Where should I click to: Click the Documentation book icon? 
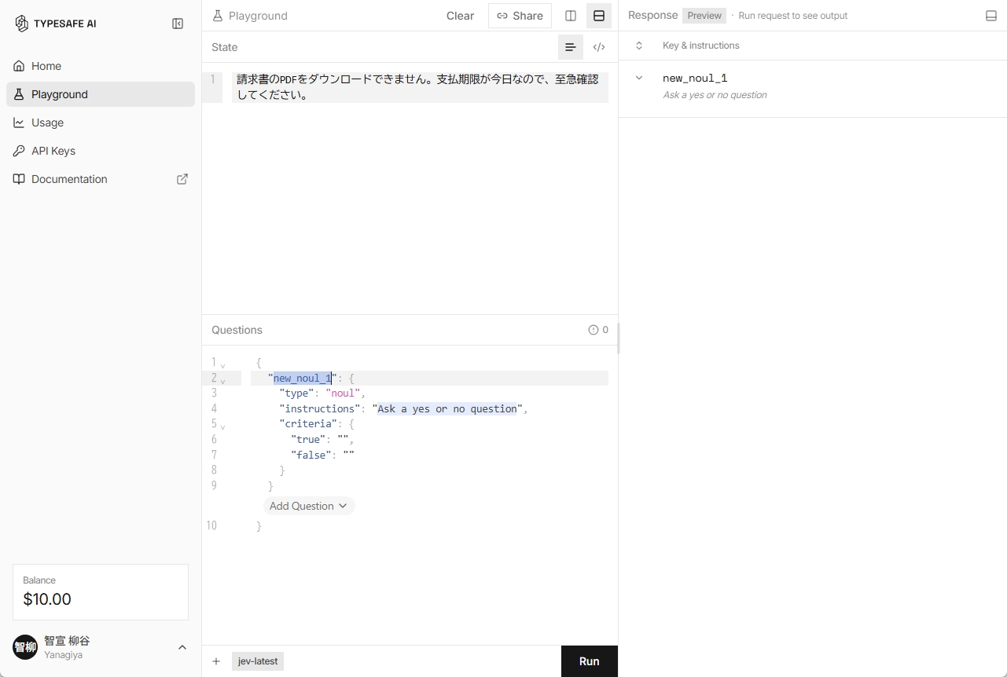19,179
